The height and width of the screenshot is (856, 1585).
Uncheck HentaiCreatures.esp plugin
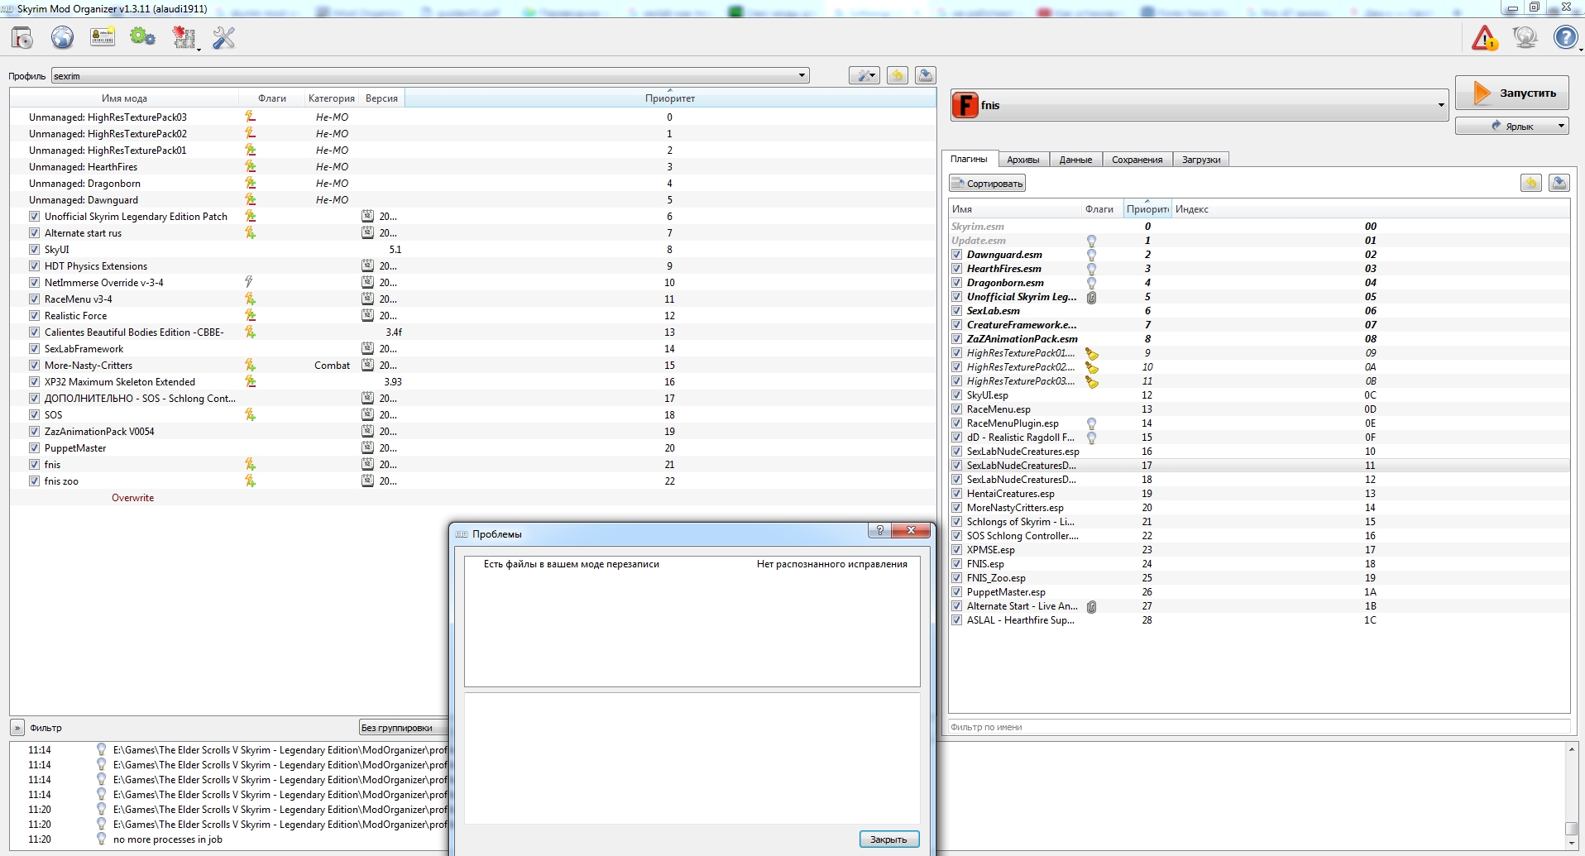(956, 494)
